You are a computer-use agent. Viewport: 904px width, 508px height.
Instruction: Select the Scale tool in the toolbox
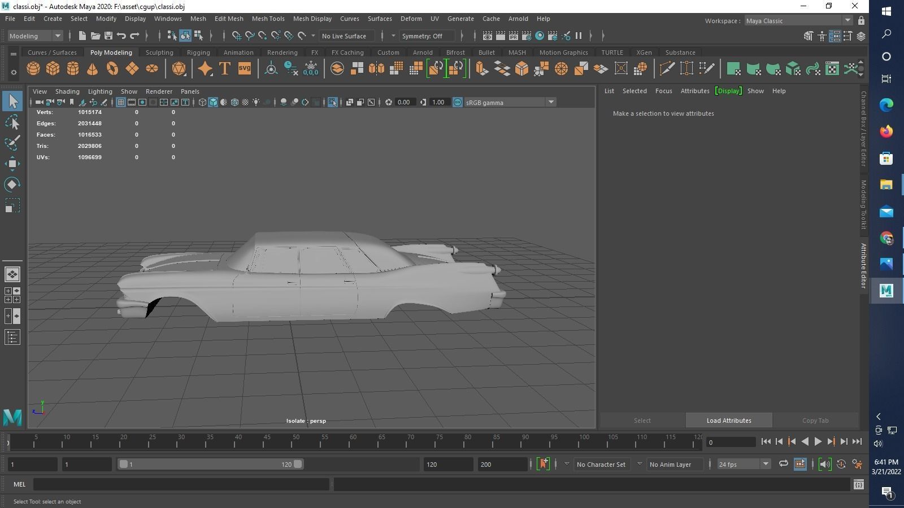[x=12, y=205]
